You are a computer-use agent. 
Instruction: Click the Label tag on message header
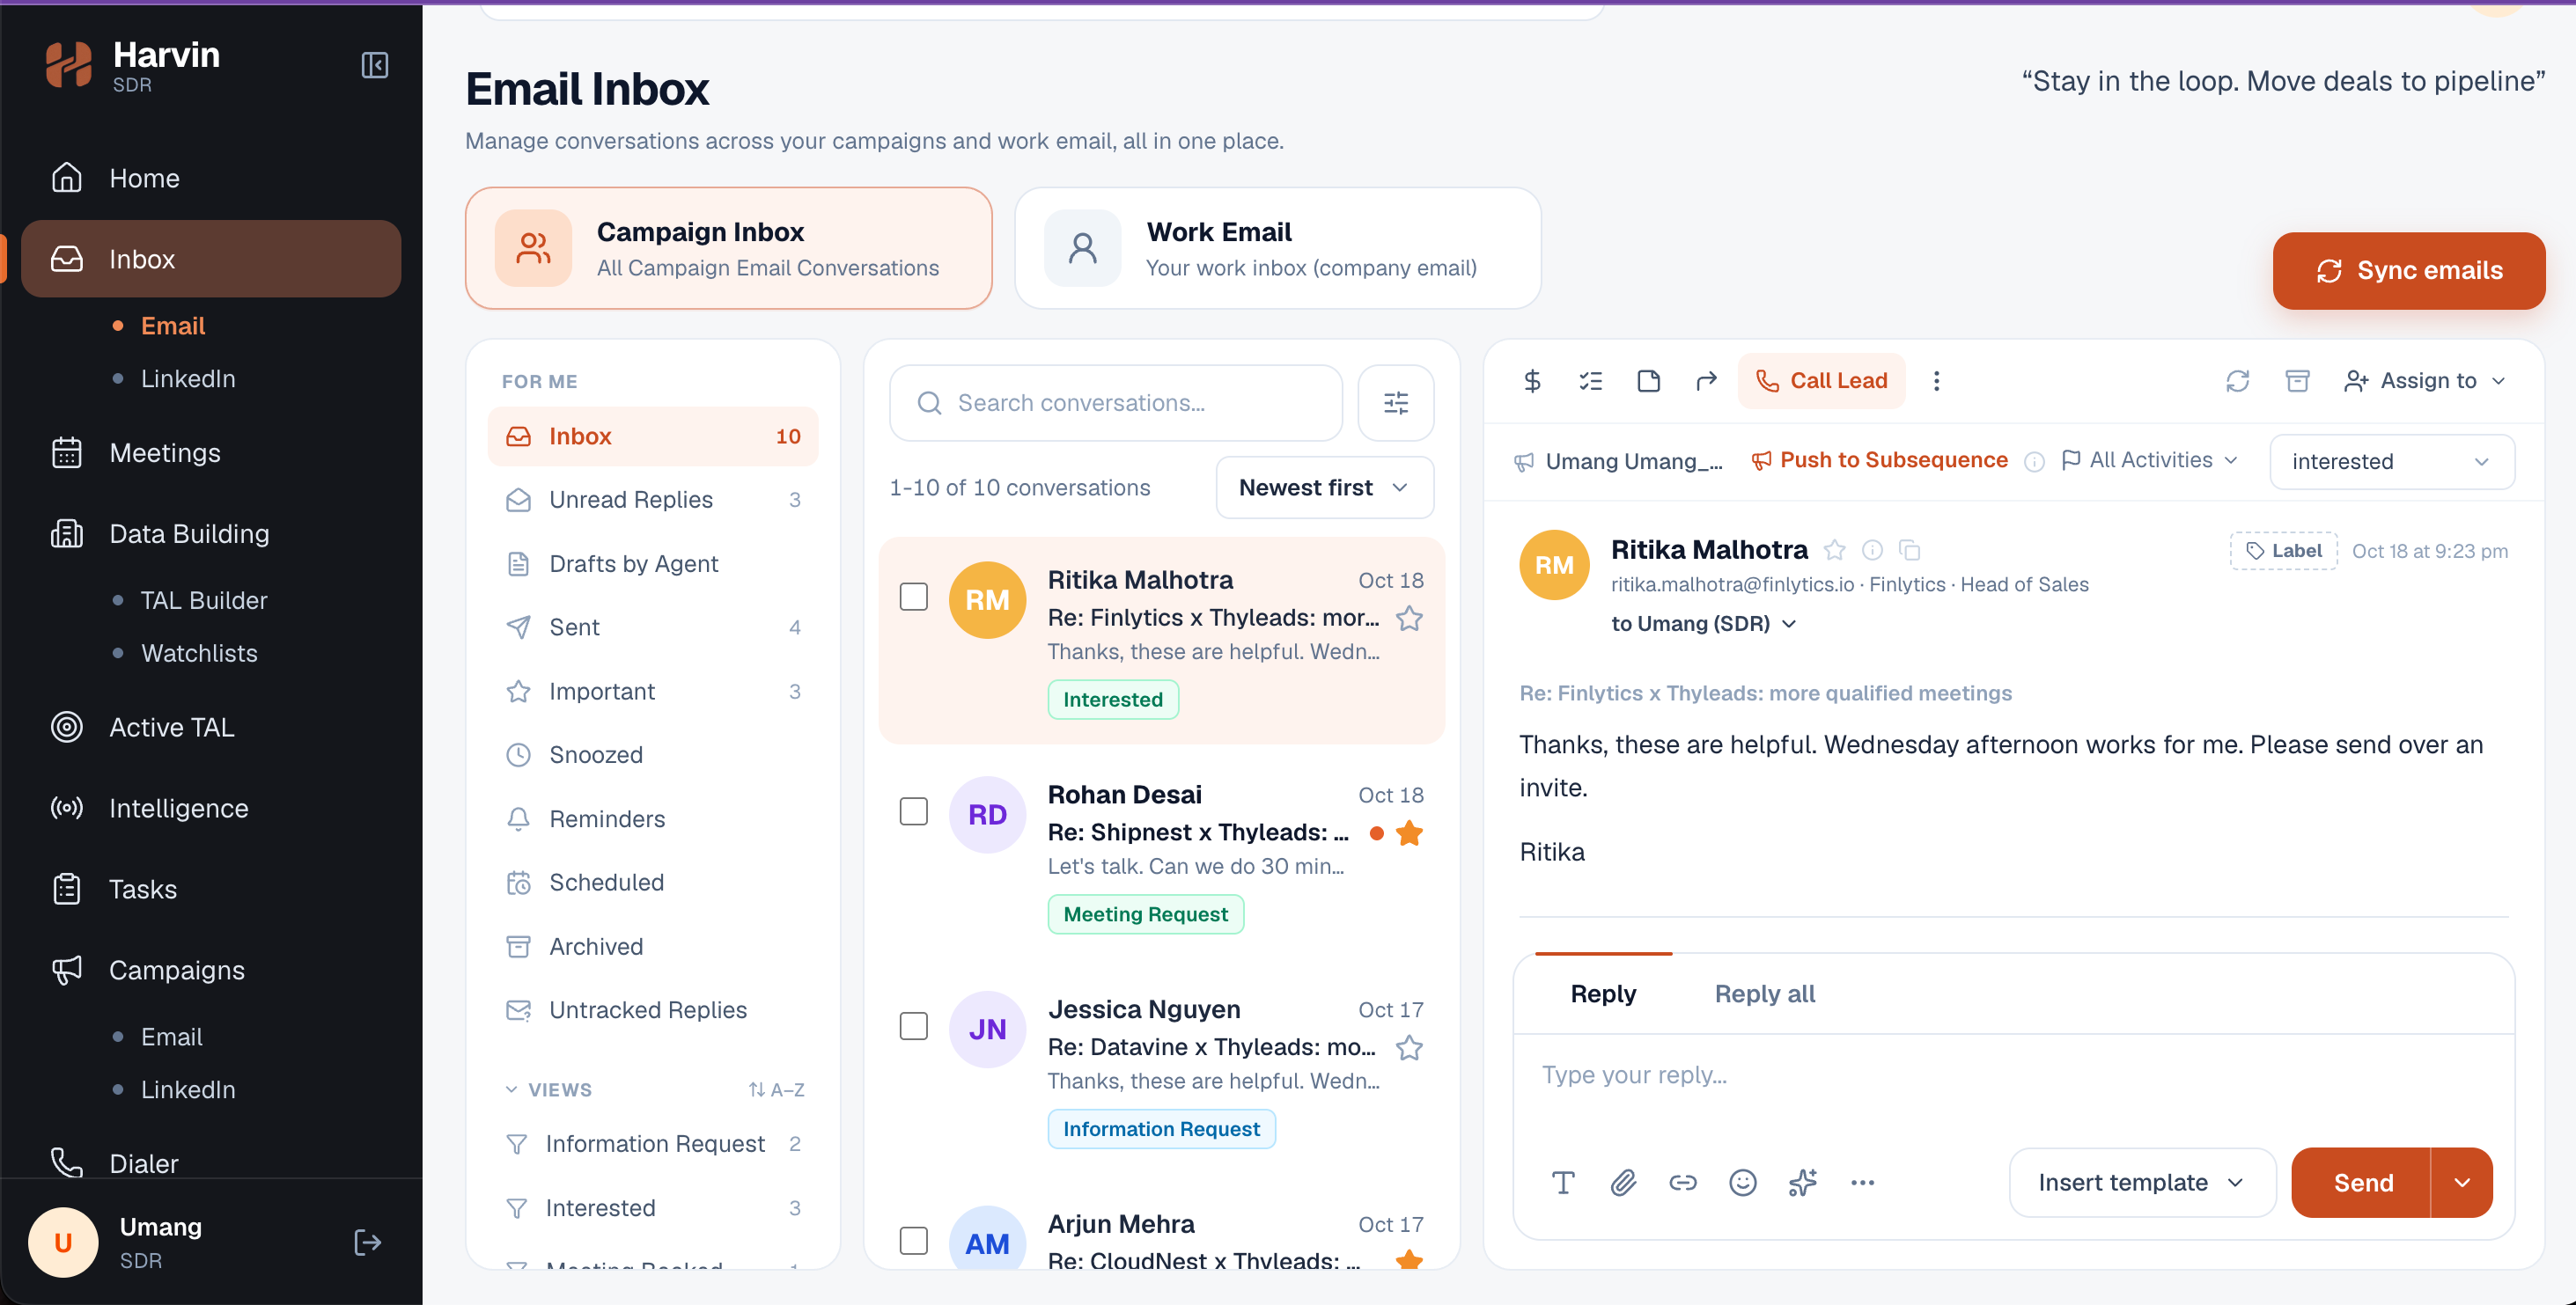[x=2283, y=551]
